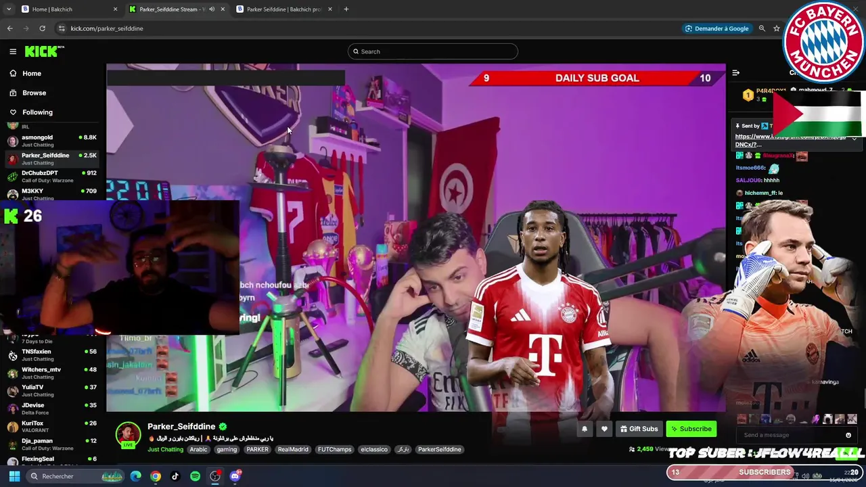
Task: Open Google Chrome from the taskbar
Action: pos(156,476)
